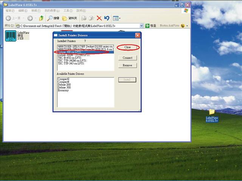Expand the address bar dropdown

[x=141, y=26]
